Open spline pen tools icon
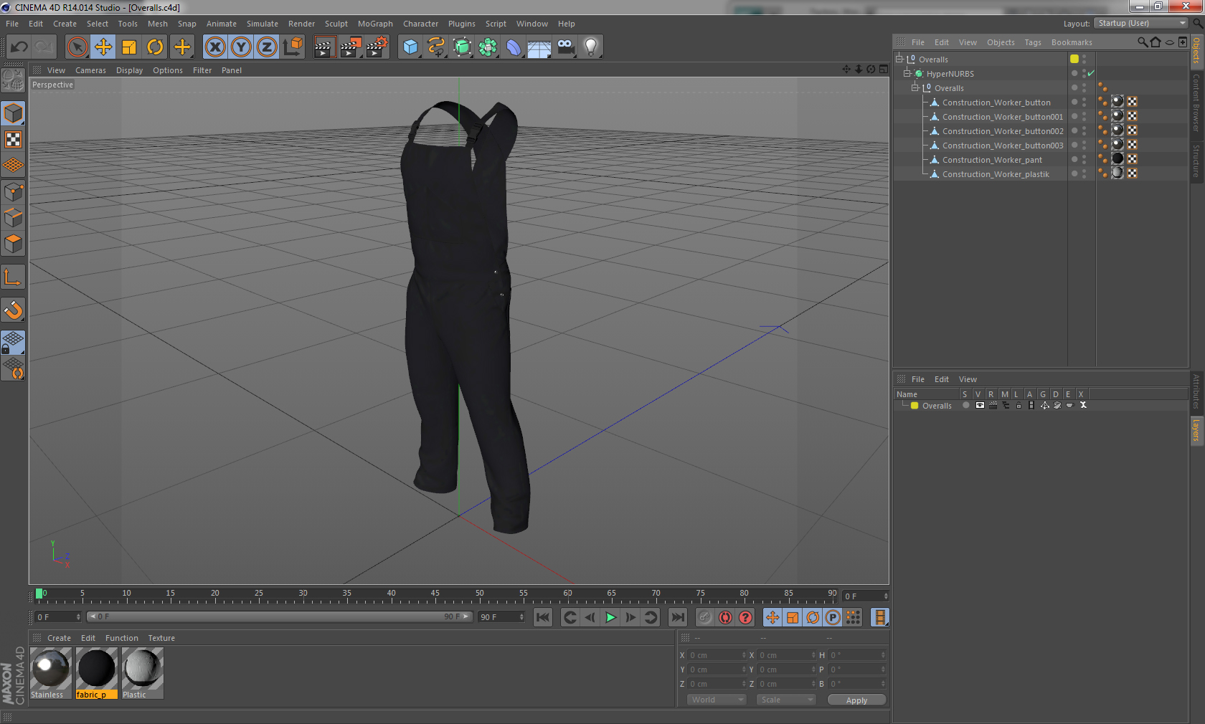The width and height of the screenshot is (1205, 724). [x=436, y=47]
